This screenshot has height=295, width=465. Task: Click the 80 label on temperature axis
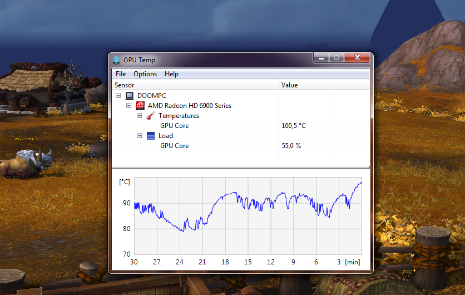pyautogui.click(x=127, y=229)
